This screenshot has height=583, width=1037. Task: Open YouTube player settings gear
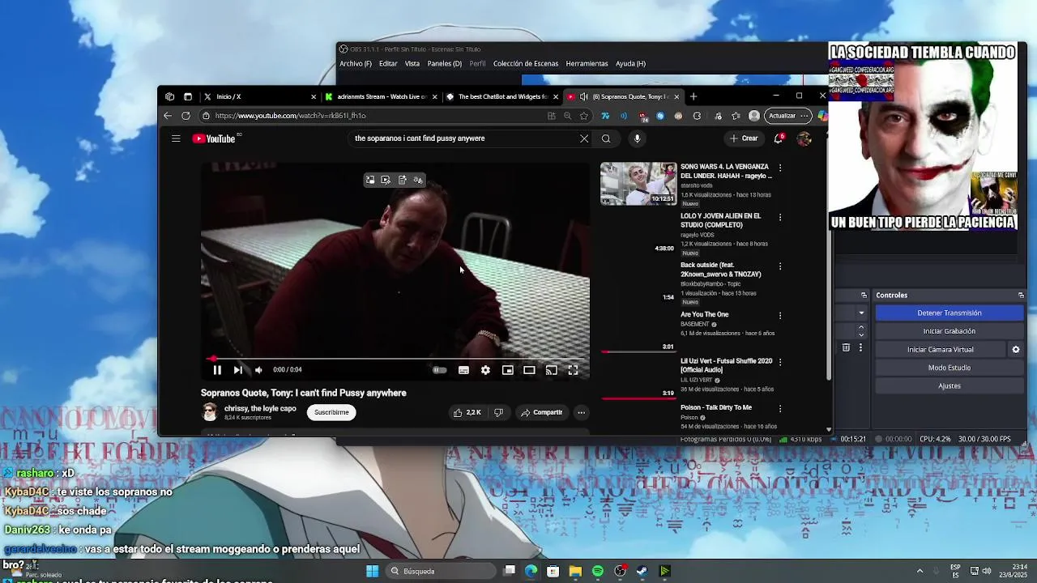point(485,370)
